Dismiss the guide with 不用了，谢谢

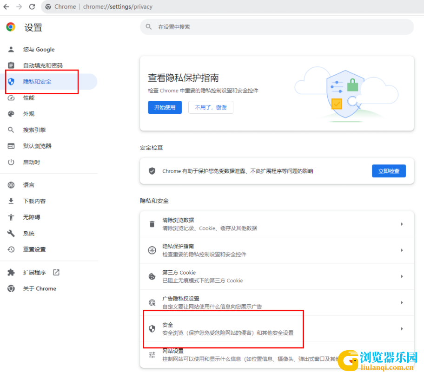point(211,107)
